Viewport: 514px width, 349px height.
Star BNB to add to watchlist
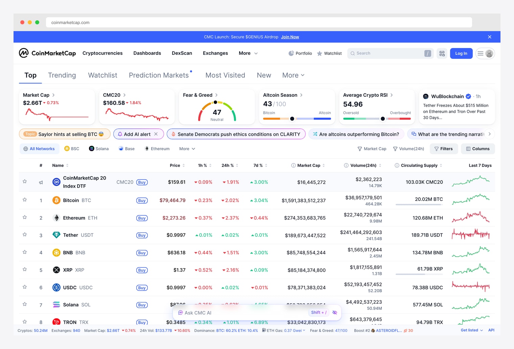coord(25,252)
